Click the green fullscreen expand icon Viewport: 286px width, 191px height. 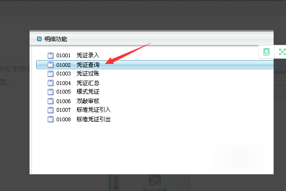(x=282, y=52)
